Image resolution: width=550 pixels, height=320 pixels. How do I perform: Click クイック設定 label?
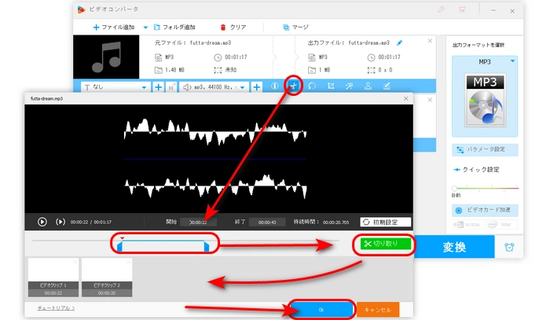(x=481, y=170)
